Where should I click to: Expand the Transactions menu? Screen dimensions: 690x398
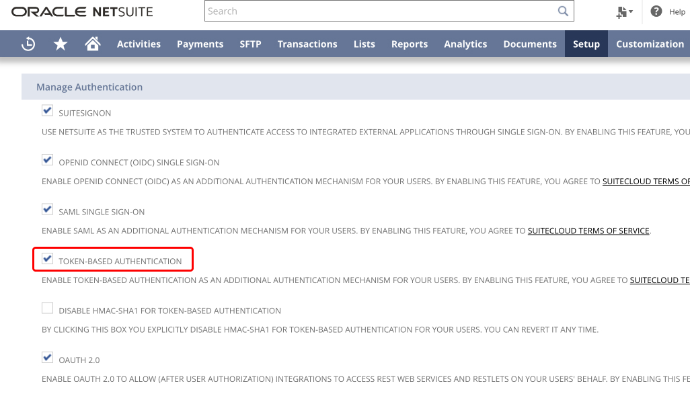click(307, 44)
